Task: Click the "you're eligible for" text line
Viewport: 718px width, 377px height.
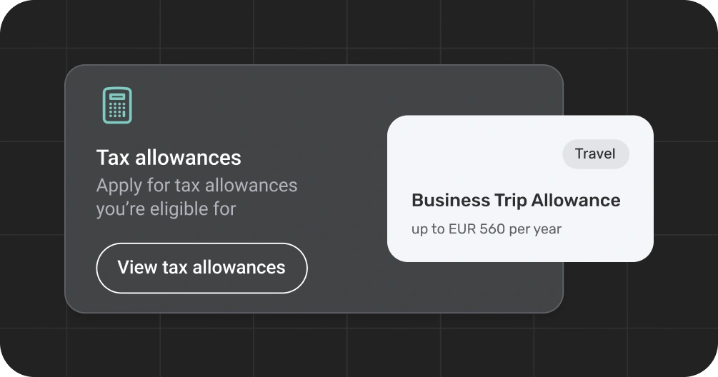Action: [x=166, y=209]
